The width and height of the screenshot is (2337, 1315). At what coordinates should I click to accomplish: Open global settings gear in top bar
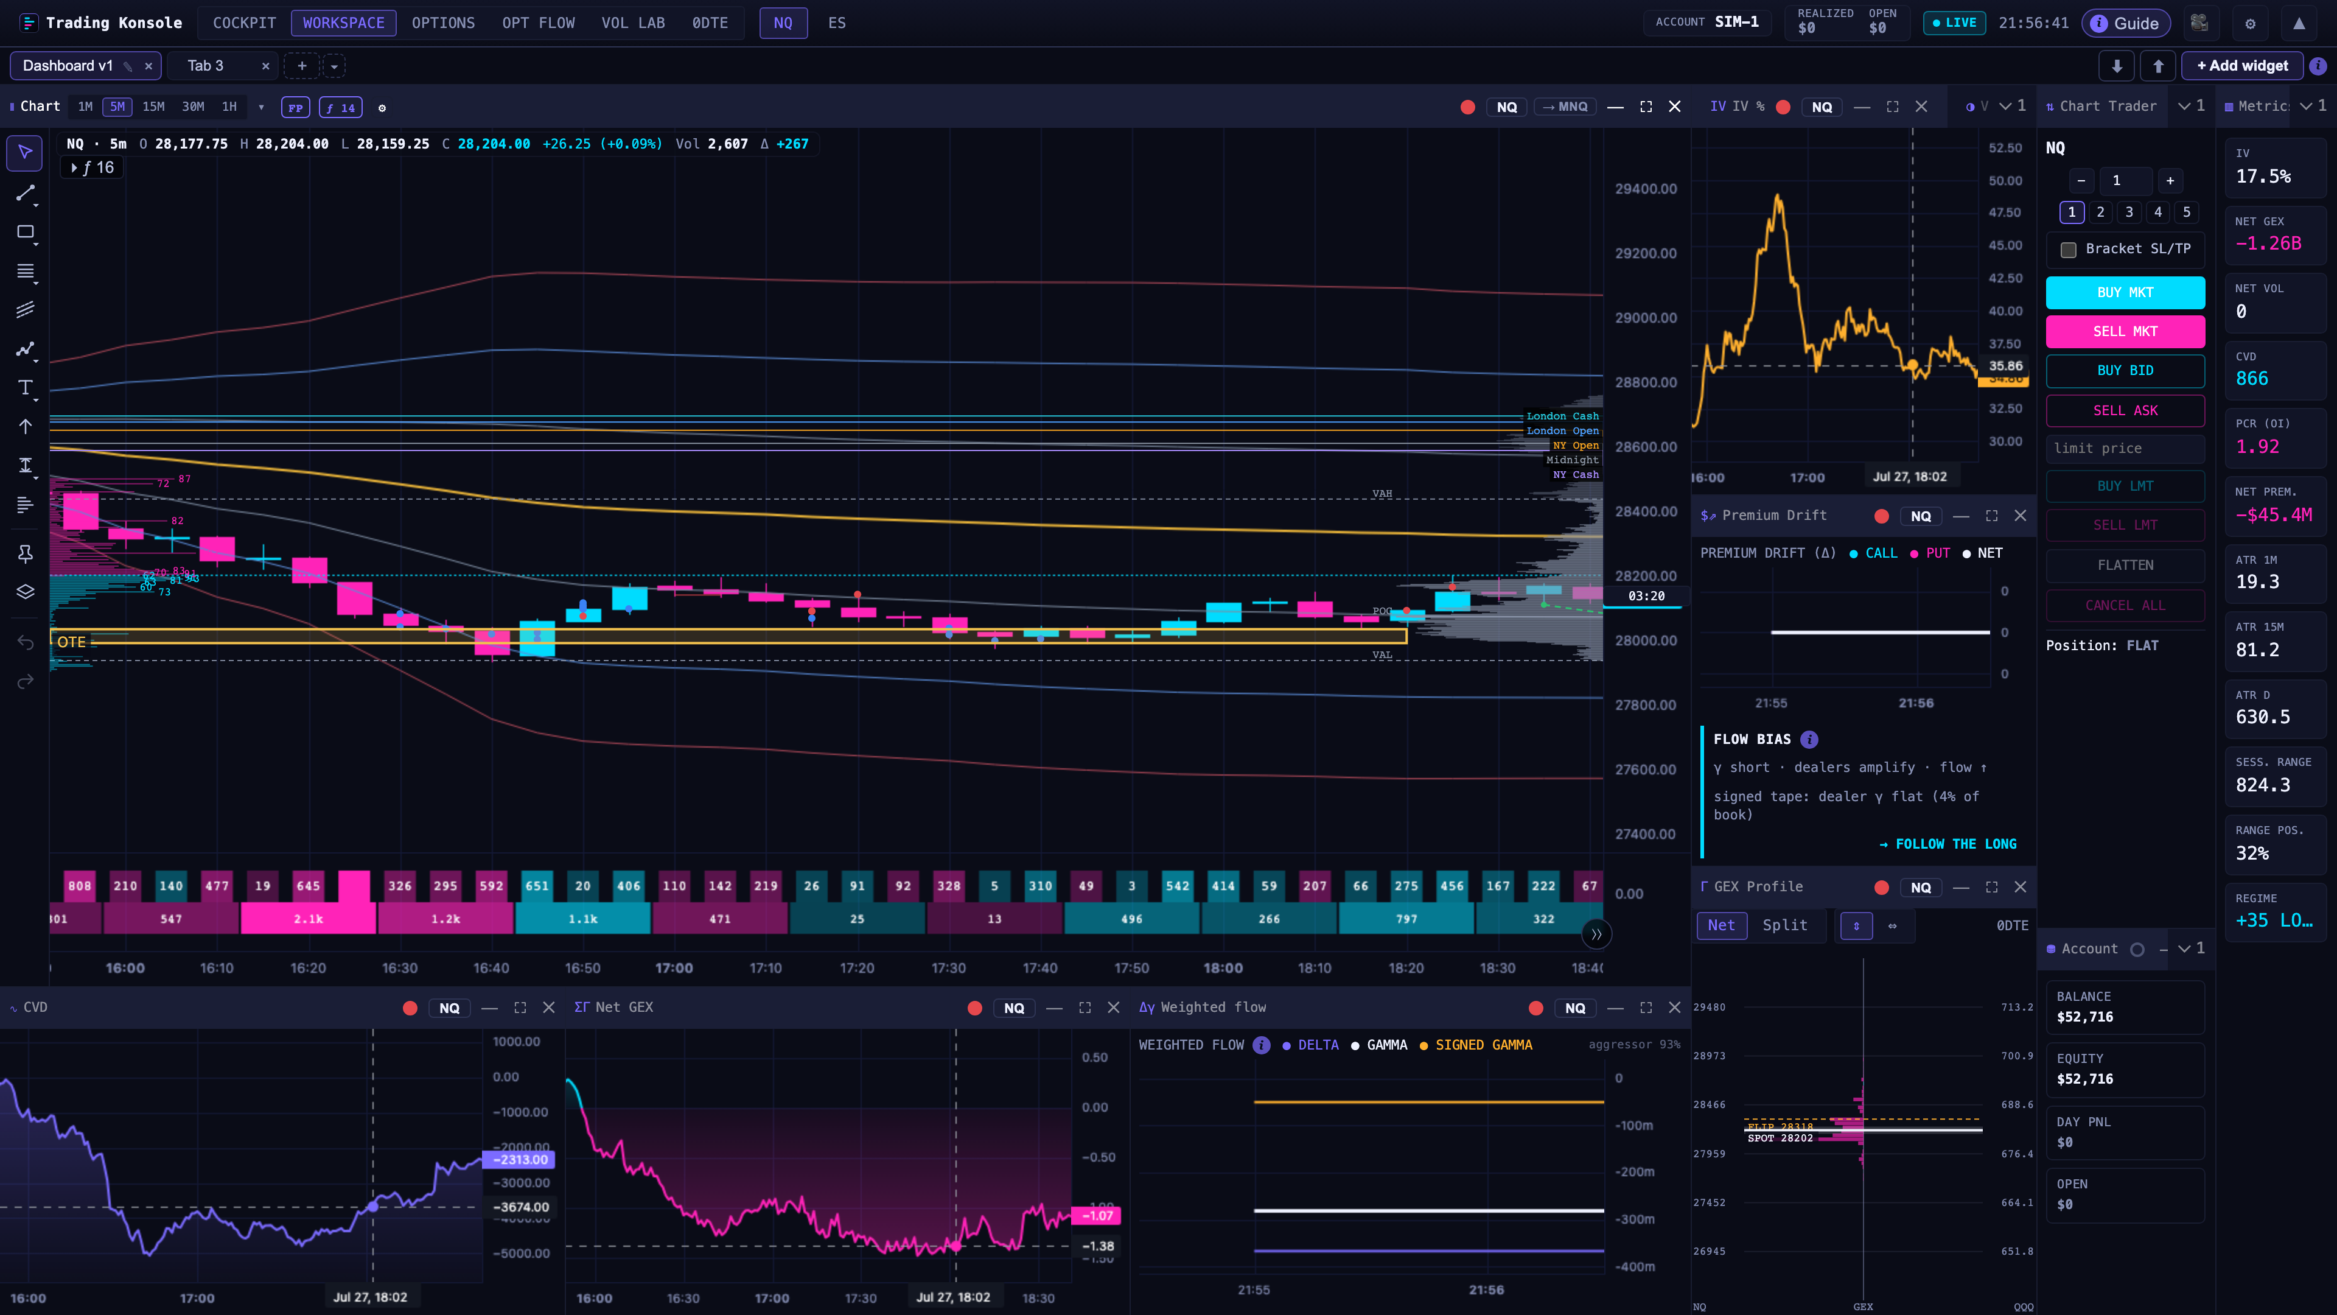pos(2250,24)
